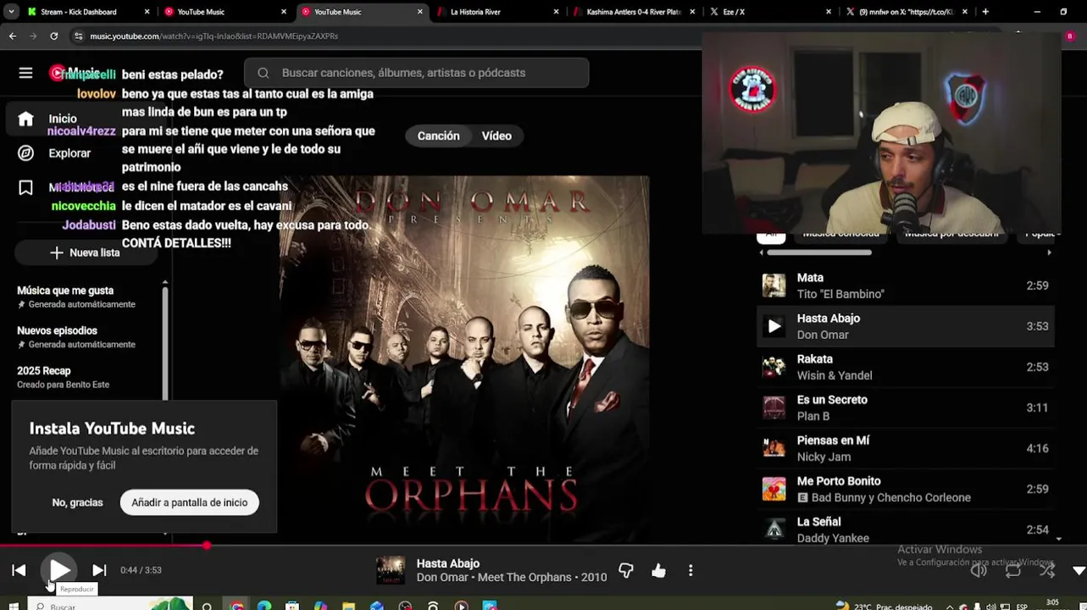
Task: Open the three-dot song options menu
Action: click(690, 571)
